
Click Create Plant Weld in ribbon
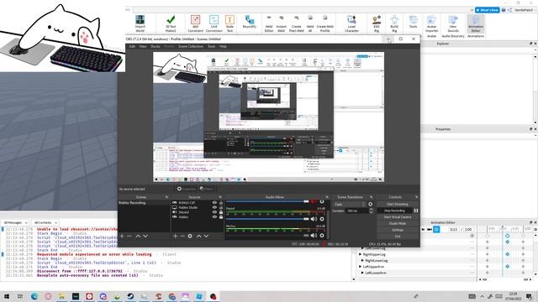(297, 23)
